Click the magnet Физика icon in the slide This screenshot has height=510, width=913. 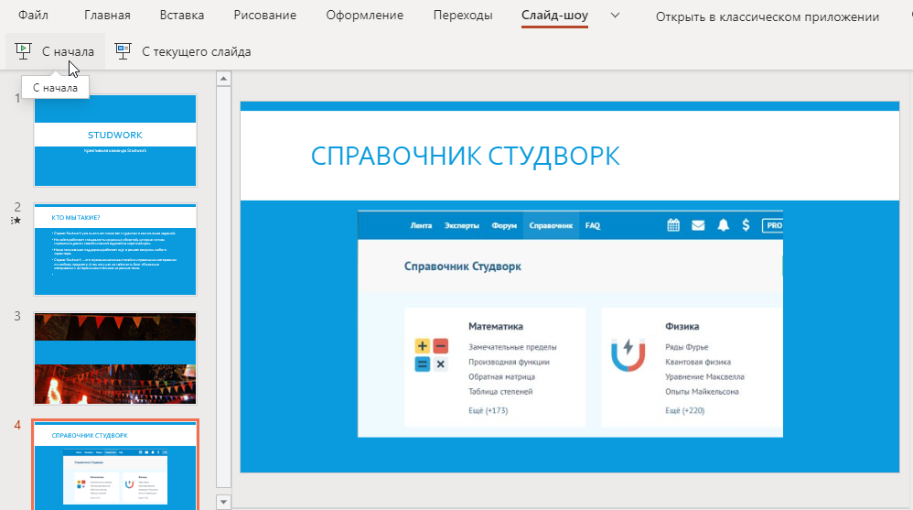tap(628, 355)
